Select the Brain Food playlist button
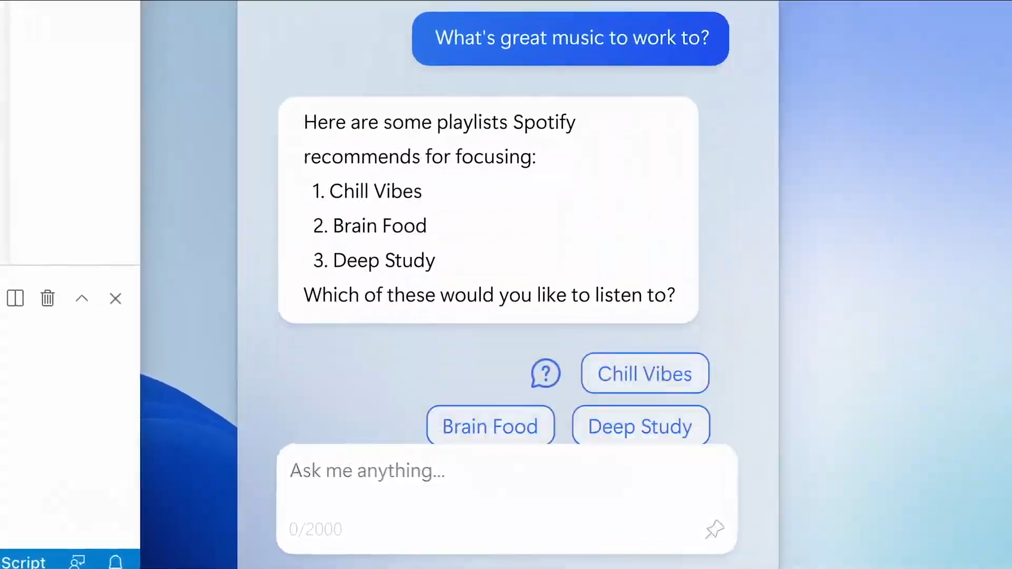Image resolution: width=1012 pixels, height=569 pixels. (490, 426)
